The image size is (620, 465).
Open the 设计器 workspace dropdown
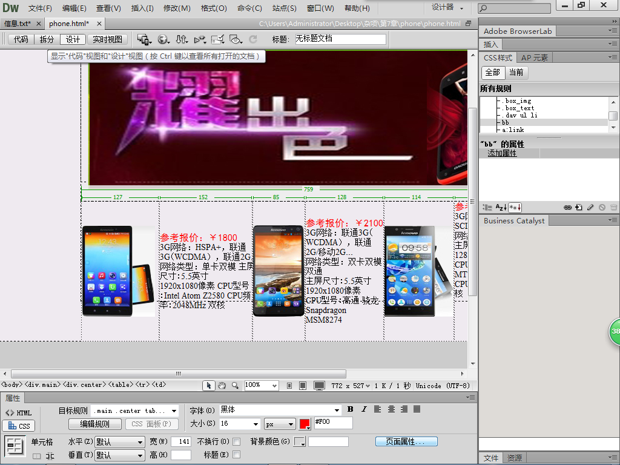point(447,7)
